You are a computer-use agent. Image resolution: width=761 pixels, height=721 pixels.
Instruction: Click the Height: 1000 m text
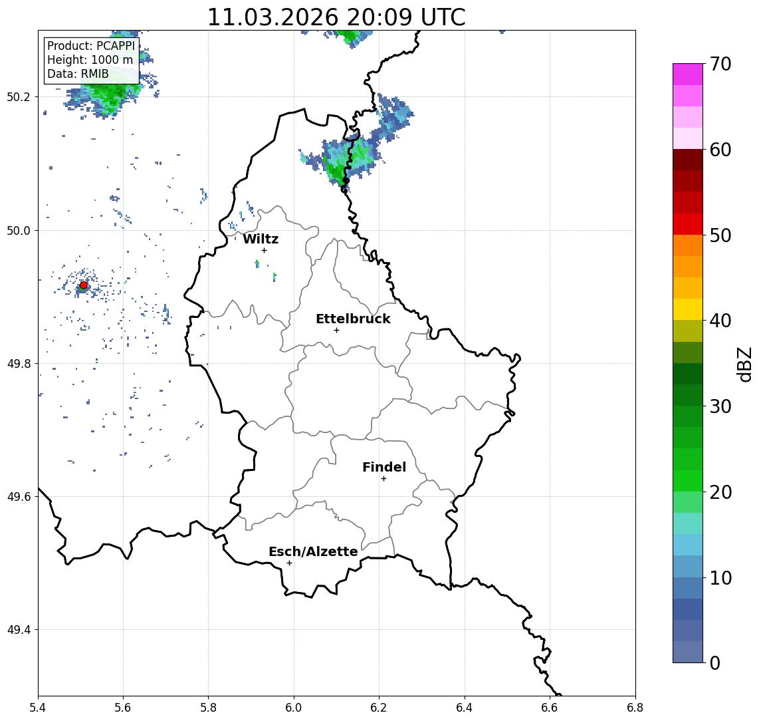click(x=90, y=60)
